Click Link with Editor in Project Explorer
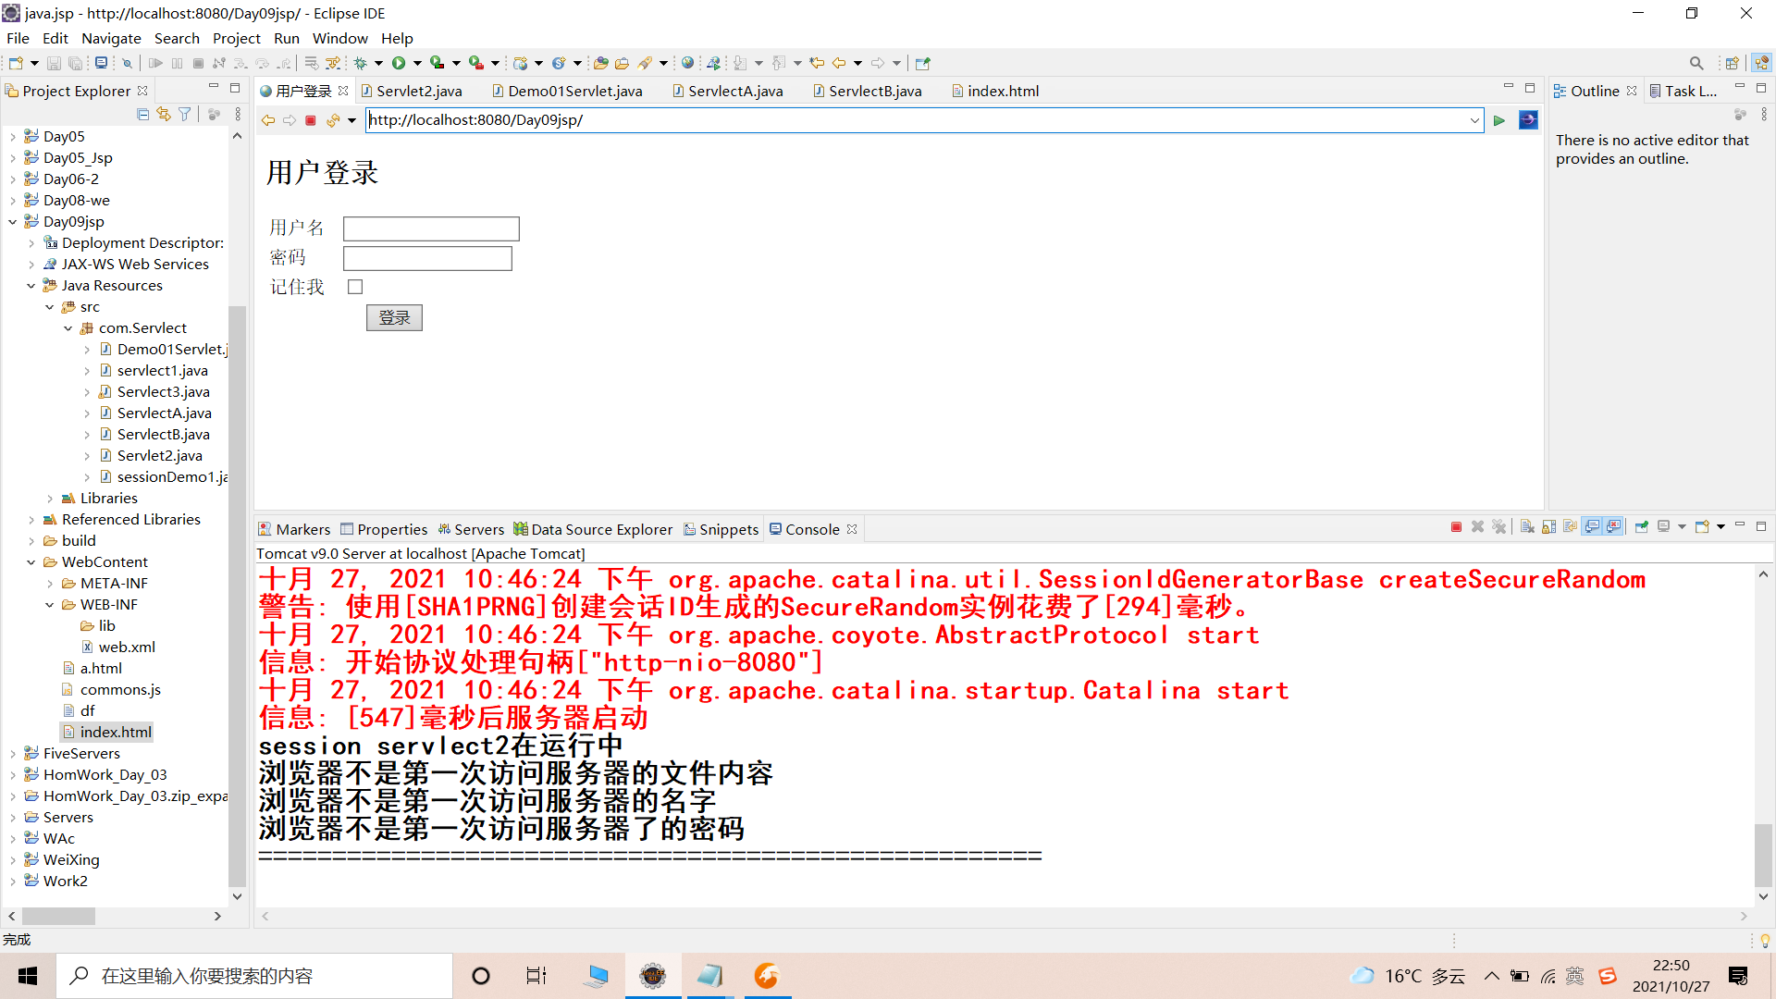The image size is (1776, 999). (164, 114)
